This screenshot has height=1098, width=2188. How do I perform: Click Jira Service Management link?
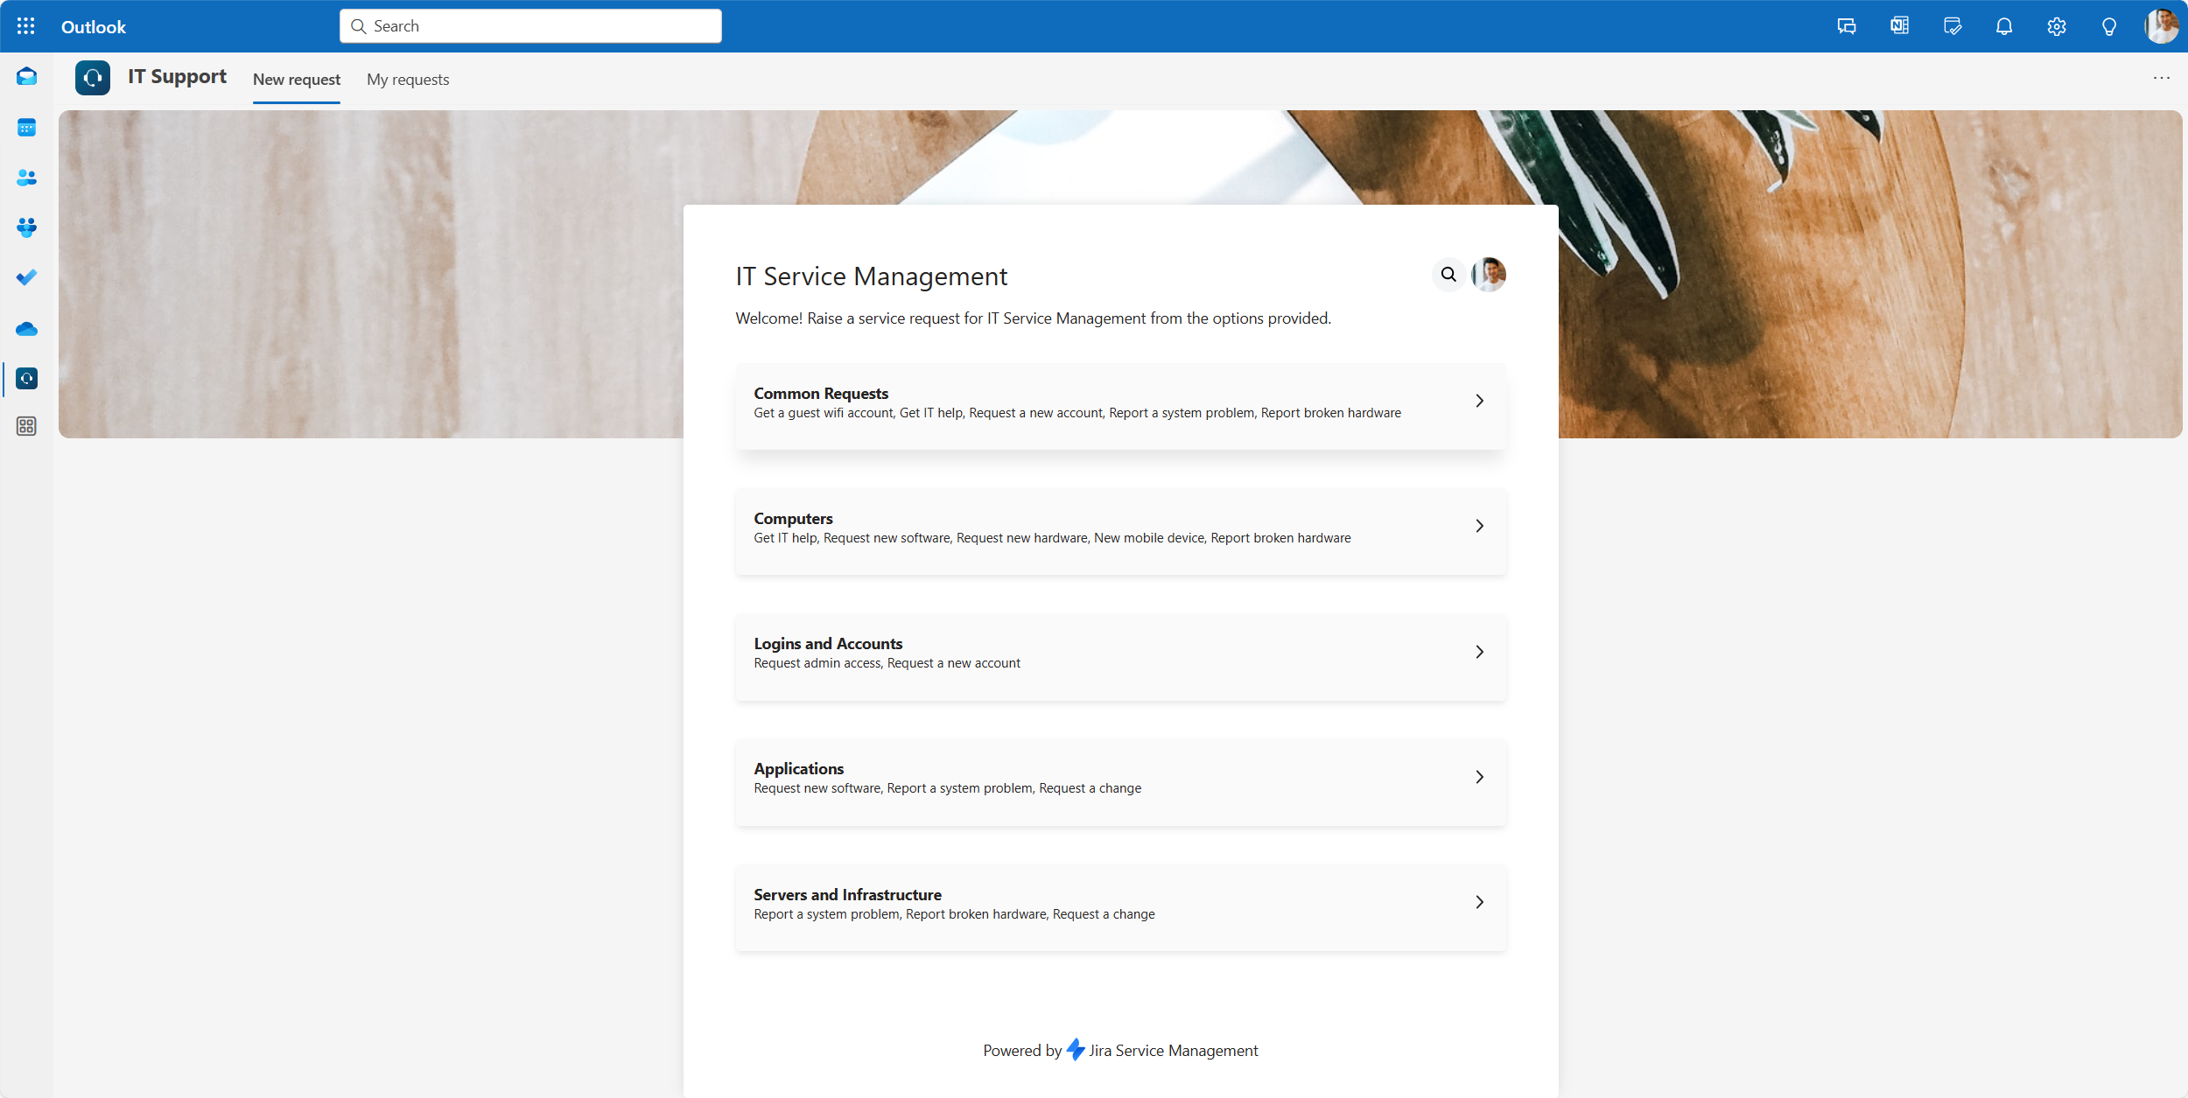1174,1051
